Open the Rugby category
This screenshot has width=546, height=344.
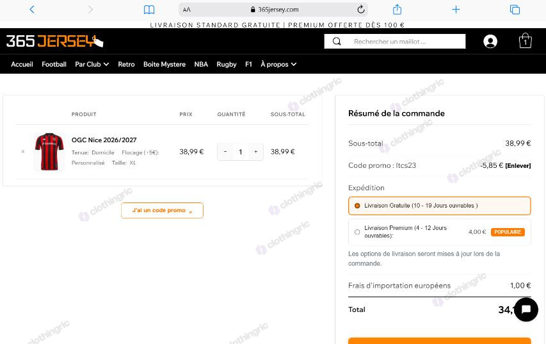227,64
